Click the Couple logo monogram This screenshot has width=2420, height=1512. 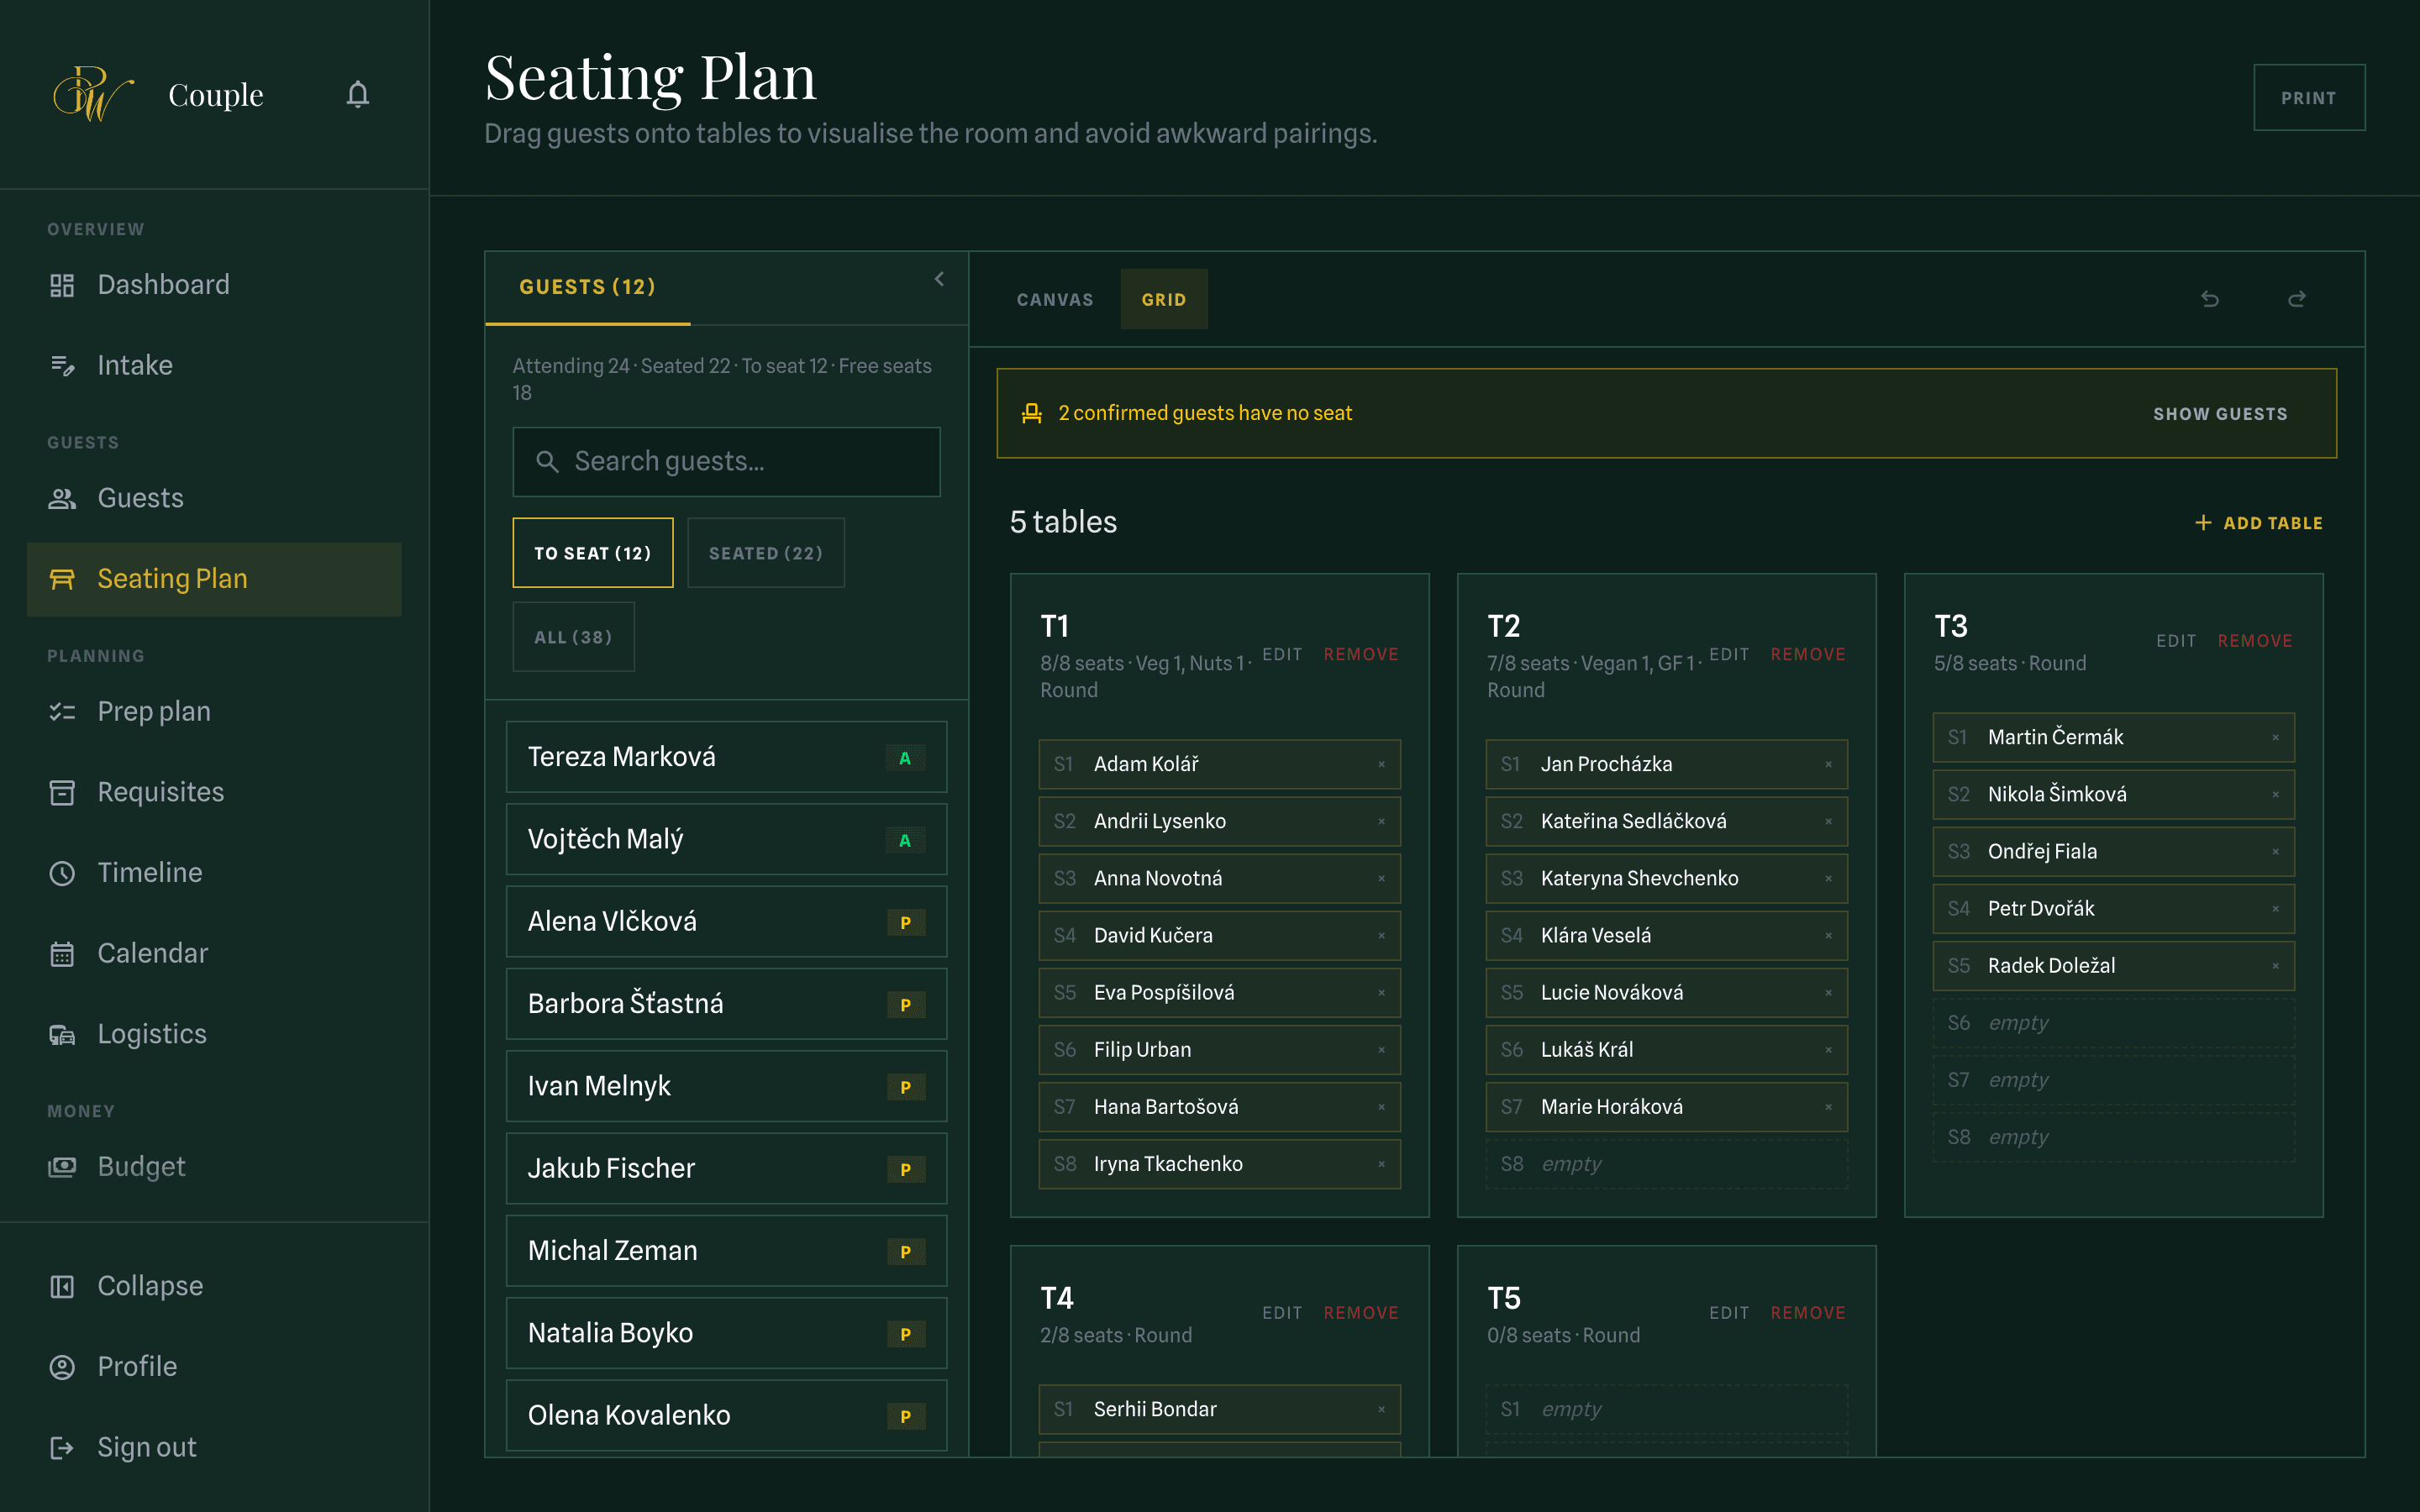click(x=93, y=94)
